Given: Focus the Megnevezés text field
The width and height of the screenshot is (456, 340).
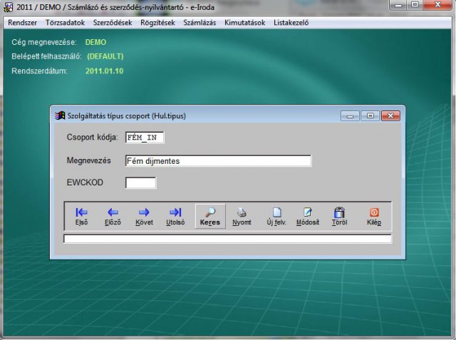Looking at the screenshot, I should click(218, 161).
